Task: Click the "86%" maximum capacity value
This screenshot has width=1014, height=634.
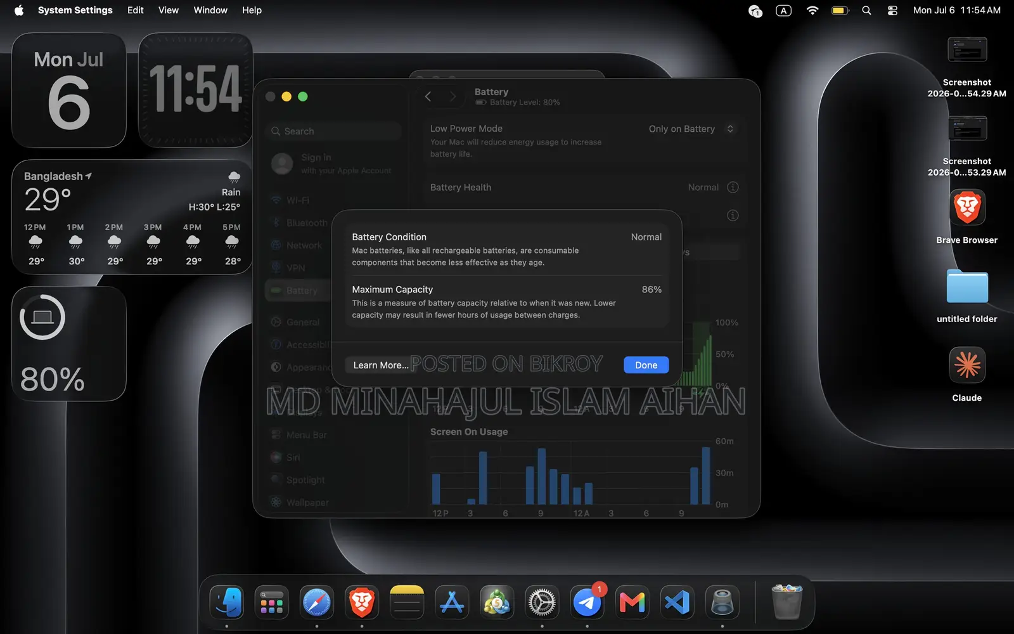Action: 651,290
